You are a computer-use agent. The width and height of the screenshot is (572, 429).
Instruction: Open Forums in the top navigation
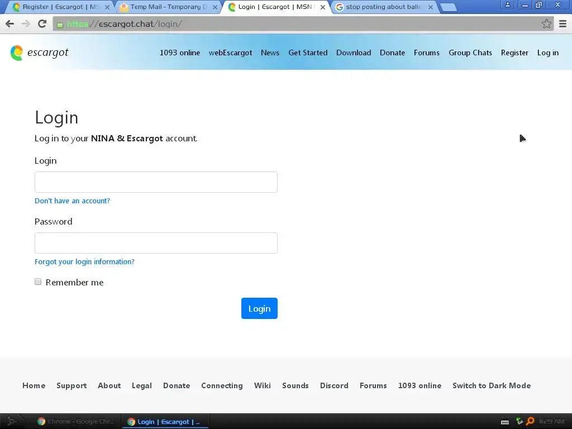tap(426, 53)
